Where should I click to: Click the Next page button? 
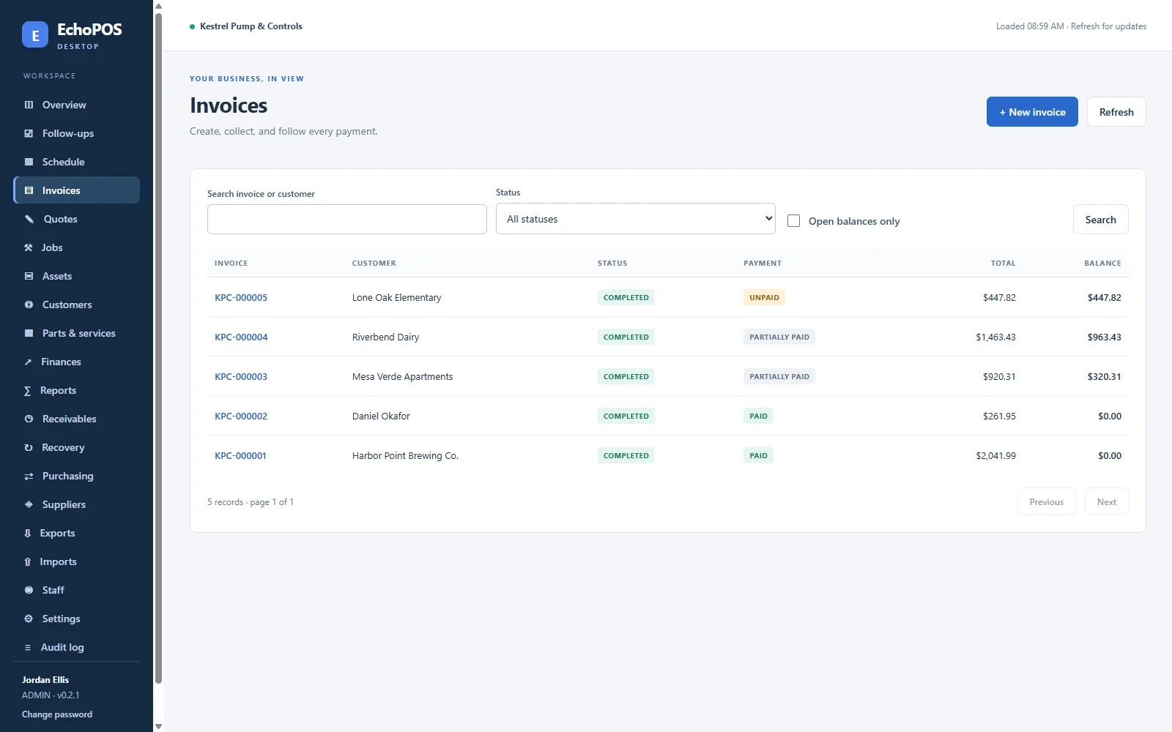pyautogui.click(x=1107, y=501)
